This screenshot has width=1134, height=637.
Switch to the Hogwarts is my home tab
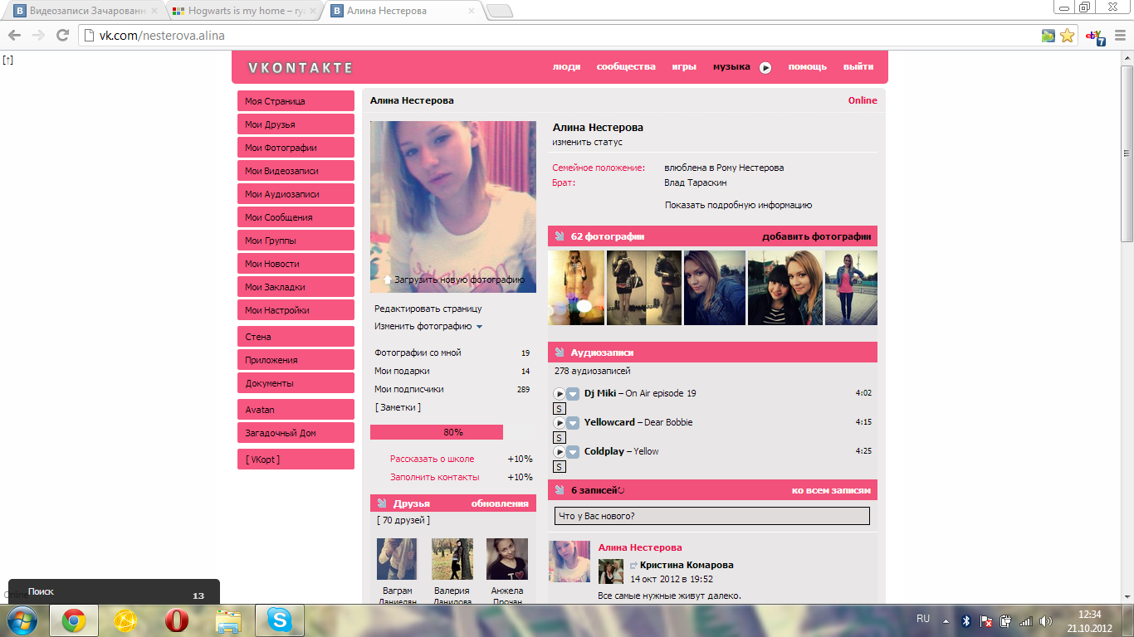pyautogui.click(x=245, y=11)
